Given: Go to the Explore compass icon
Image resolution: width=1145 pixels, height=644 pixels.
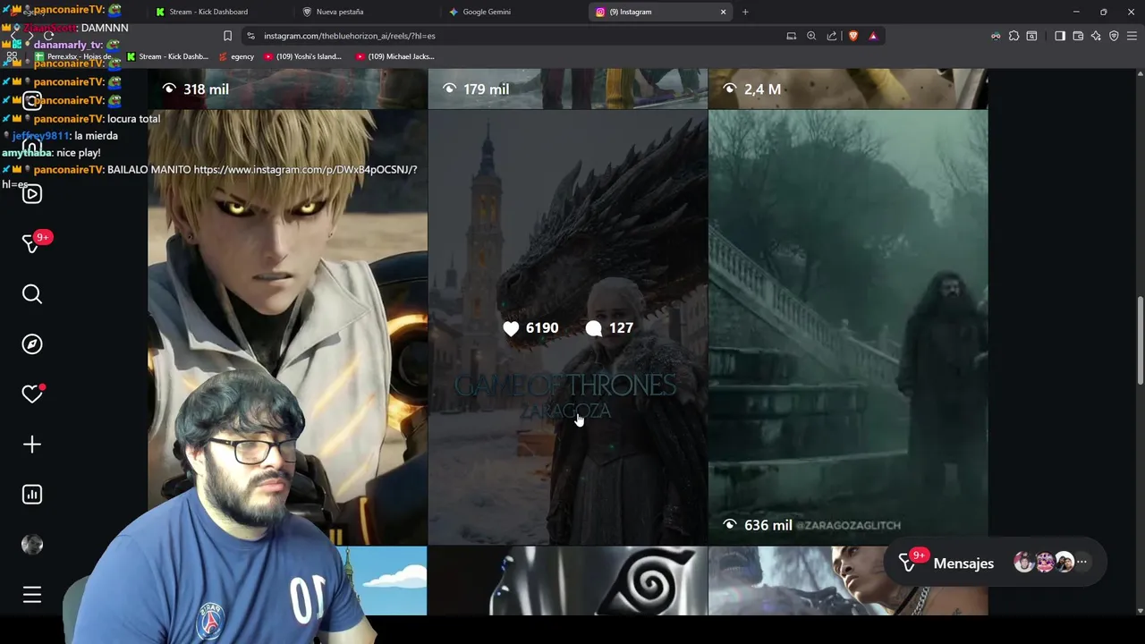Looking at the screenshot, I should point(32,344).
